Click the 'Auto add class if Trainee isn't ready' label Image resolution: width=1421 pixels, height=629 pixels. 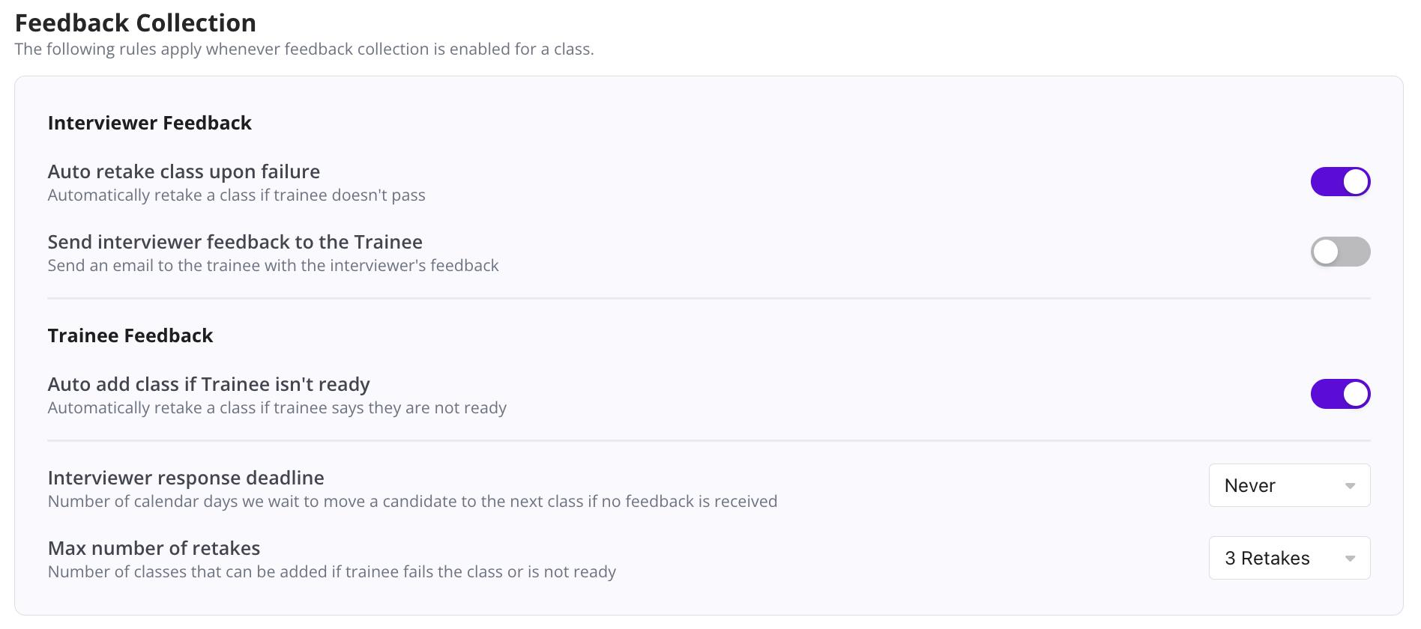[209, 384]
